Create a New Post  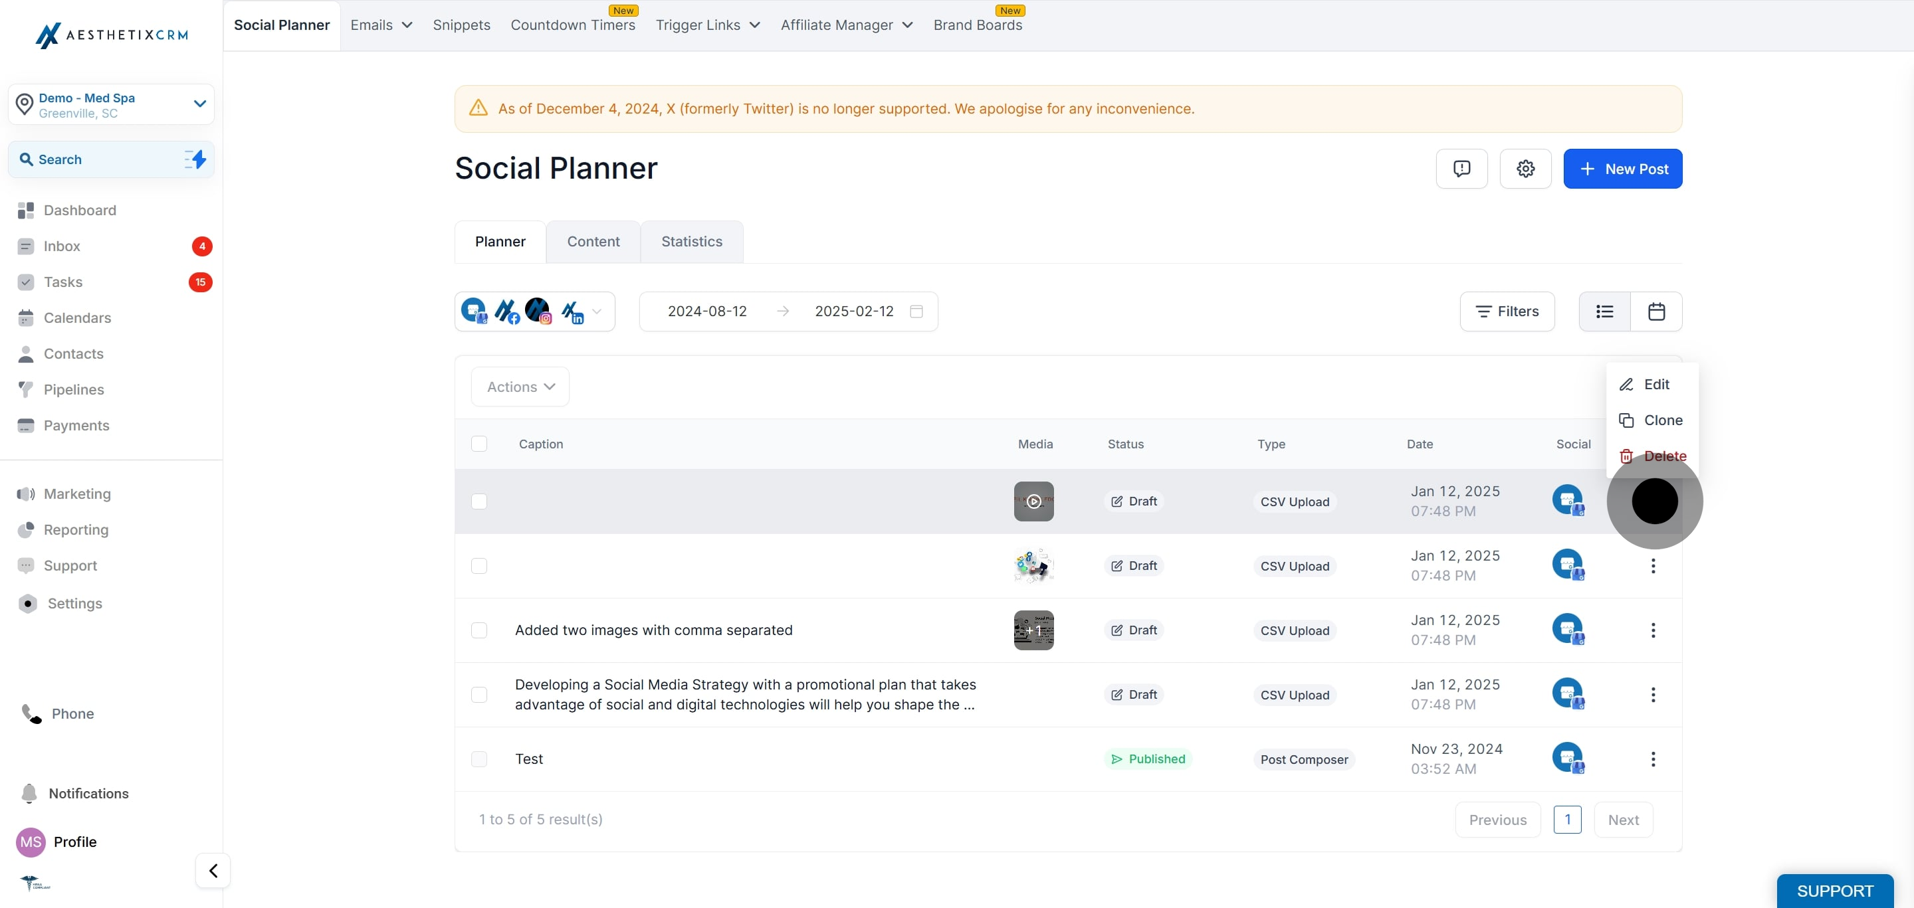(1623, 169)
